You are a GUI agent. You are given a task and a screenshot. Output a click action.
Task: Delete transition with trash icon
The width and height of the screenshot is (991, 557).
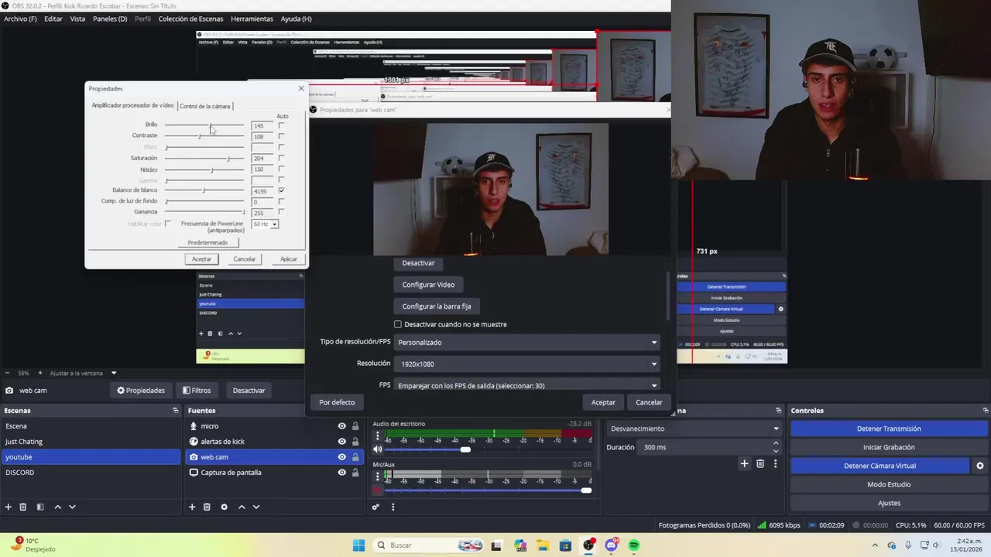tap(760, 463)
